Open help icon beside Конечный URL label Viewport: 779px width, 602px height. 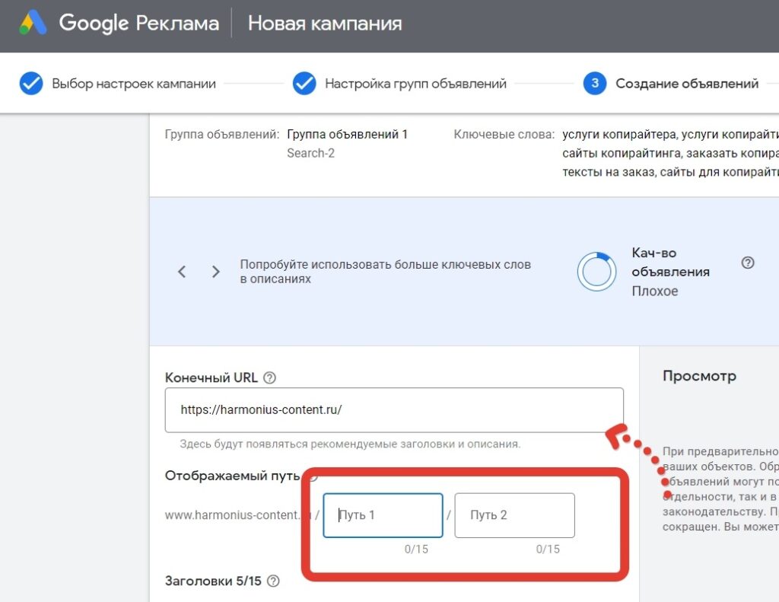point(269,377)
